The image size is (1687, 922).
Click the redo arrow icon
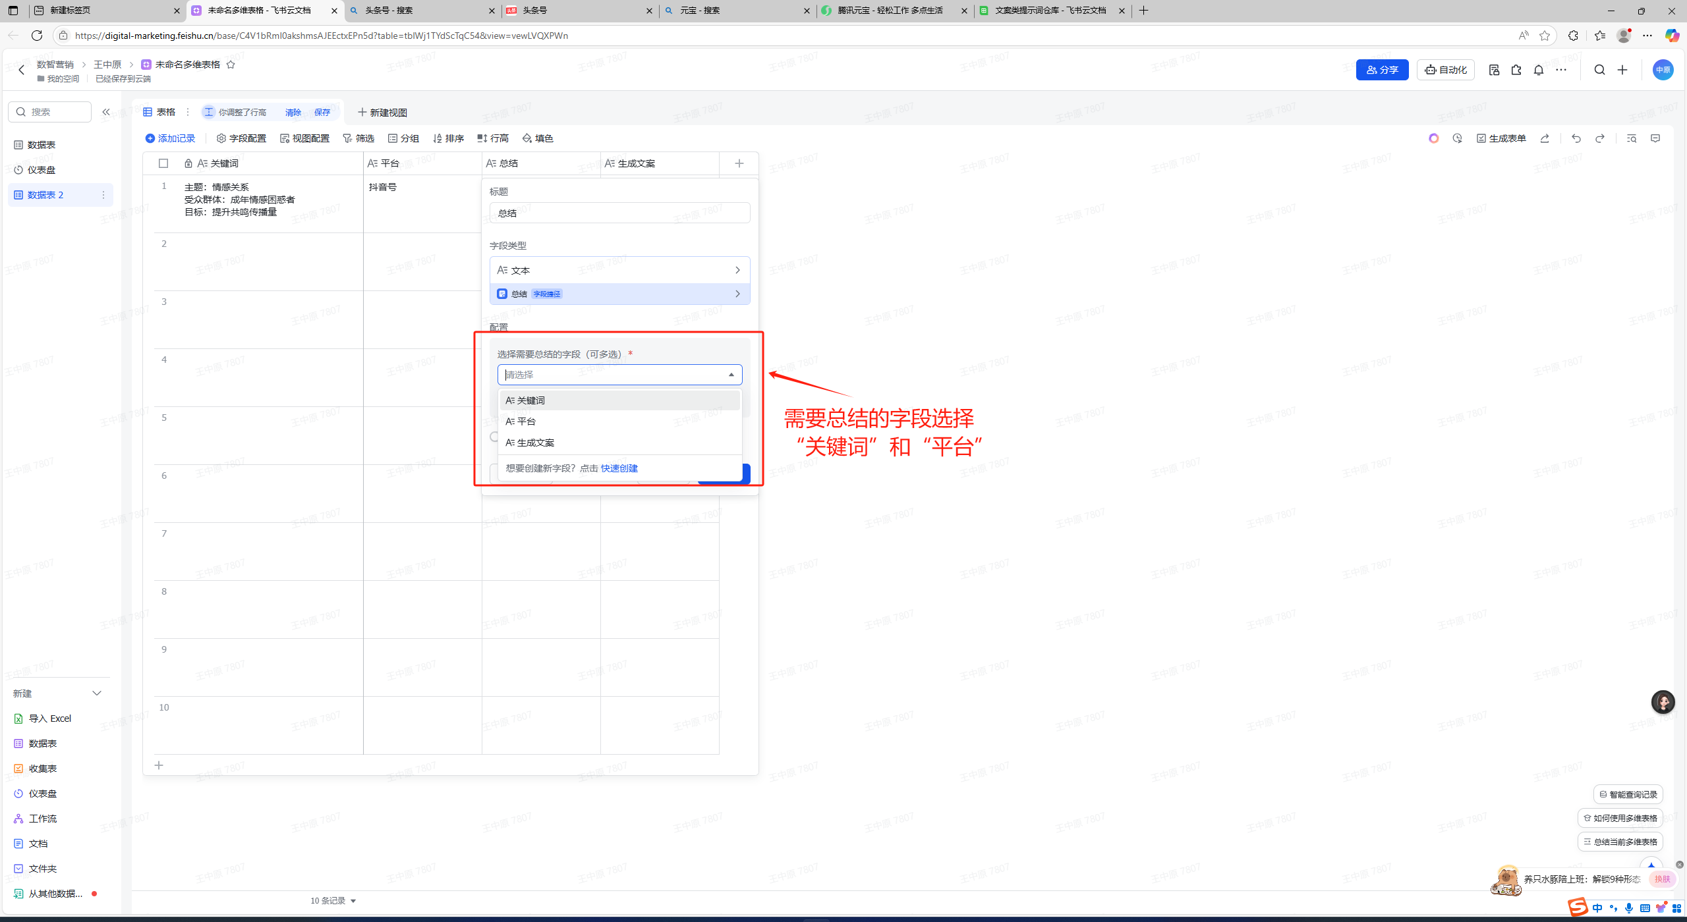coord(1599,138)
